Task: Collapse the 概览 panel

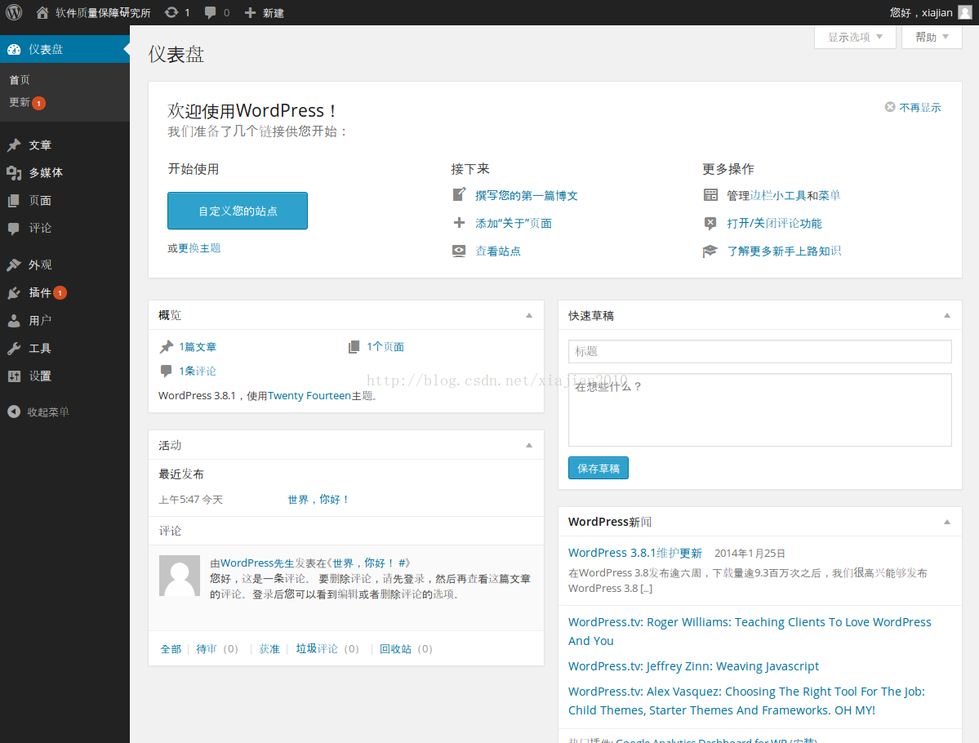Action: 529,315
